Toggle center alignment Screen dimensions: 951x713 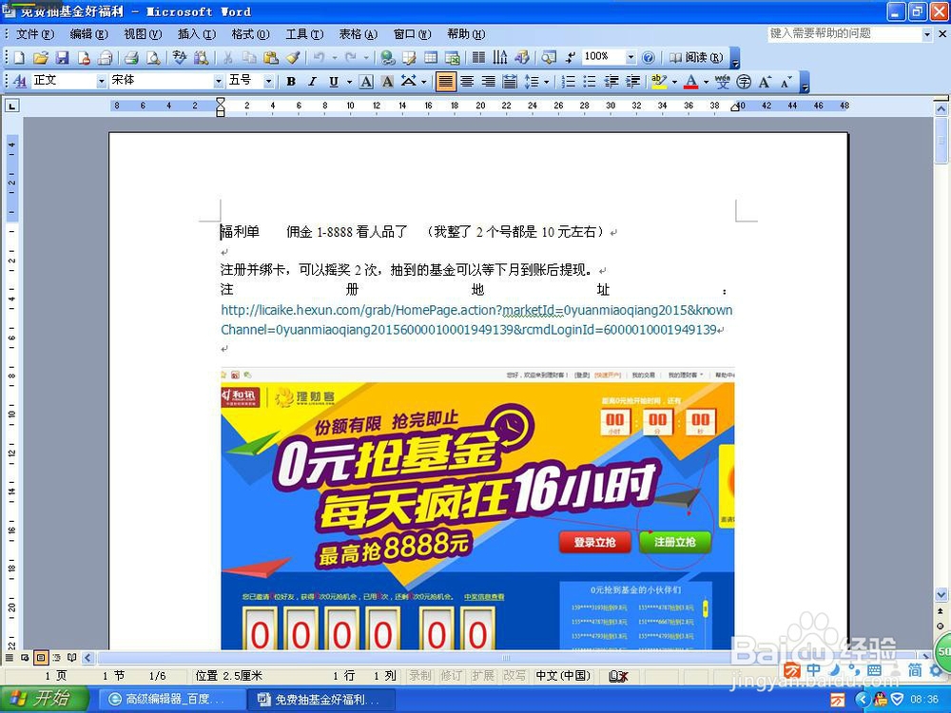click(x=467, y=81)
